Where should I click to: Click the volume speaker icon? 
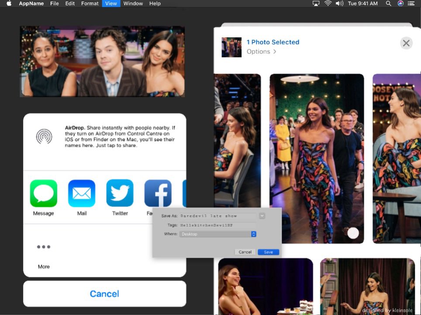pyautogui.click(x=339, y=3)
